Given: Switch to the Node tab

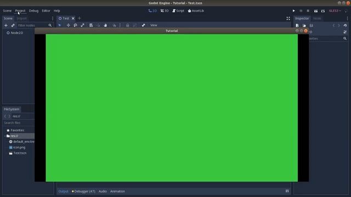Looking at the screenshot, I should tap(317, 18).
